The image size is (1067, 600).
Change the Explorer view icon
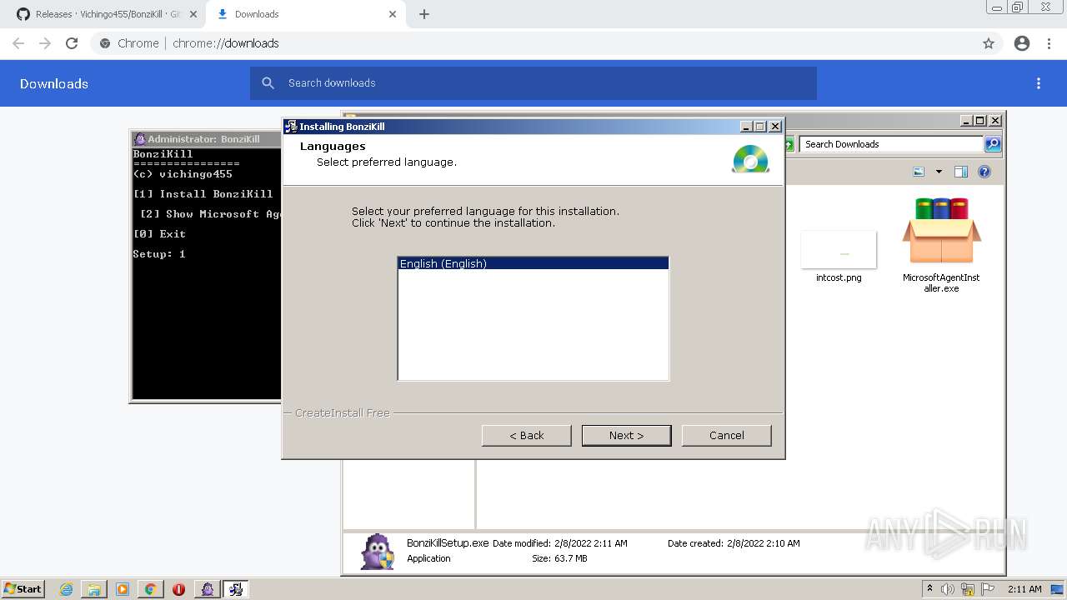click(x=919, y=172)
